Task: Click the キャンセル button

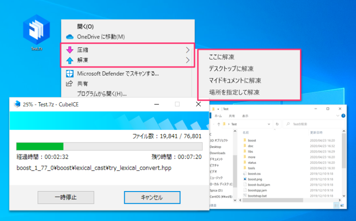Action: coord(152,197)
